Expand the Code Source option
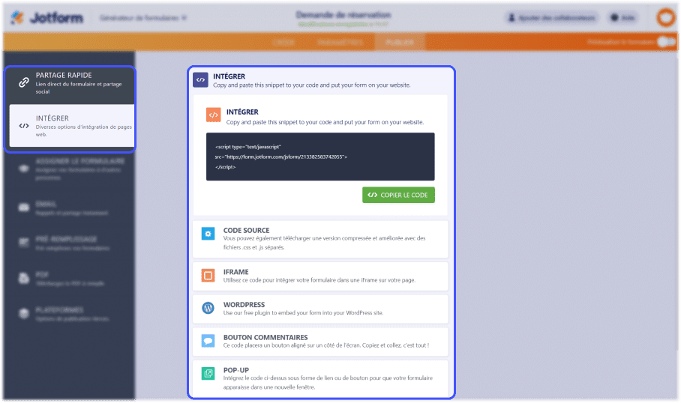Image resolution: width=681 pixels, height=403 pixels. click(320, 239)
